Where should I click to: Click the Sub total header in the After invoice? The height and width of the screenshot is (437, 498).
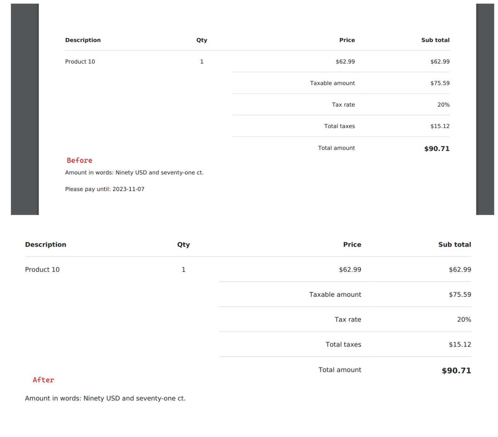[x=454, y=245]
